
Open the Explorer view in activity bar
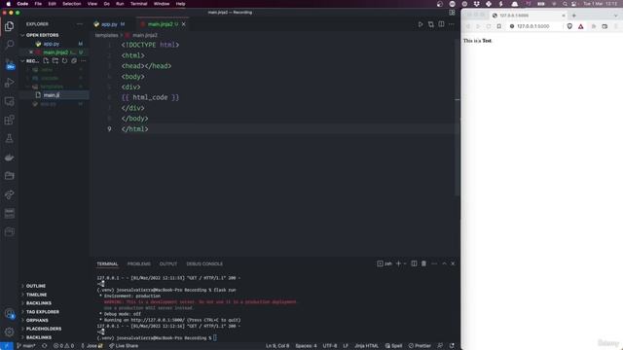coord(9,26)
